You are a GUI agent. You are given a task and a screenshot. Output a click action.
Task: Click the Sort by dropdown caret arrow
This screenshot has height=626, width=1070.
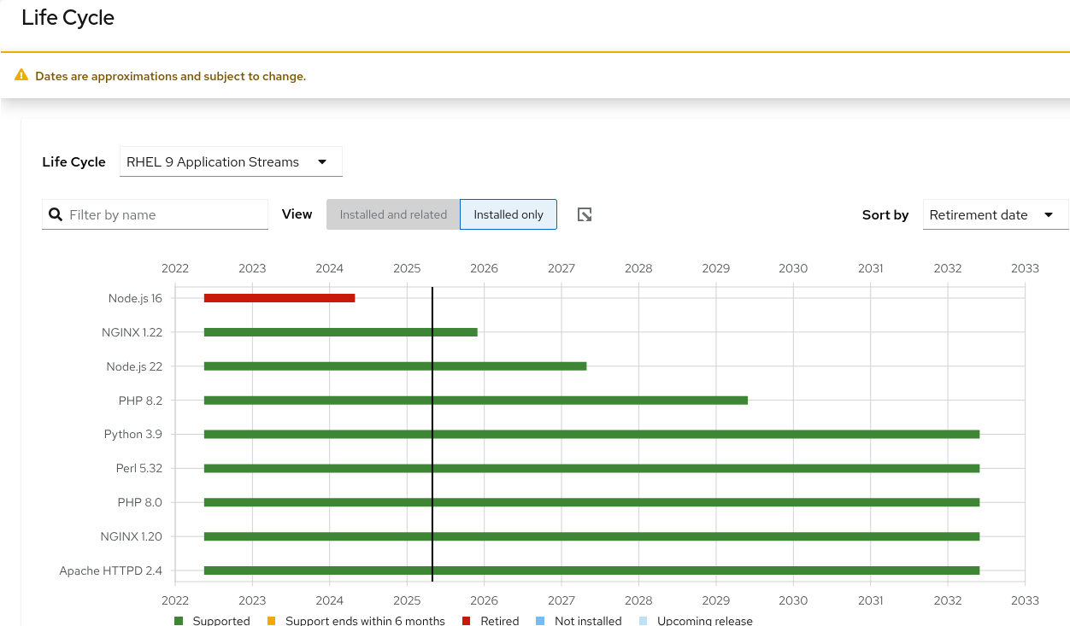1049,214
